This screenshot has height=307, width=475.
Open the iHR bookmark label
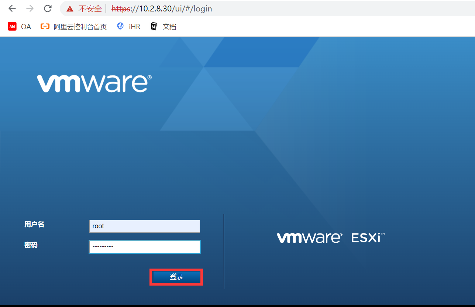[x=134, y=27]
